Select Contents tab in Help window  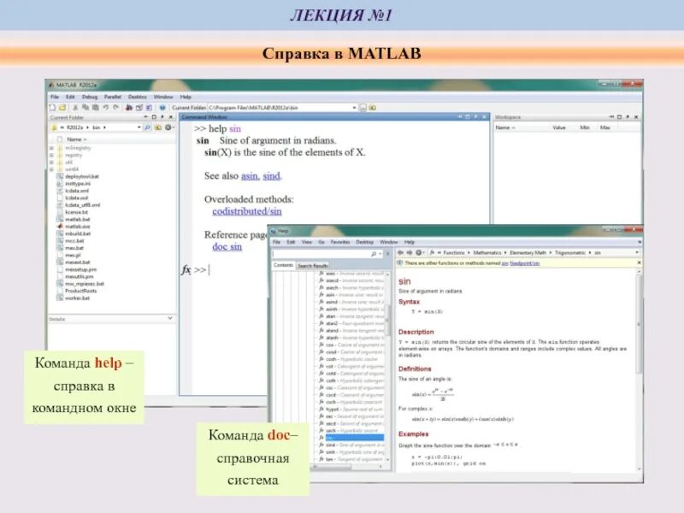pyautogui.click(x=283, y=265)
